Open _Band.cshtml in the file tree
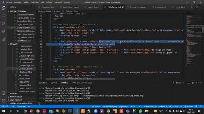Image resolution: width=204 pixels, height=114 pixels. coord(24,75)
